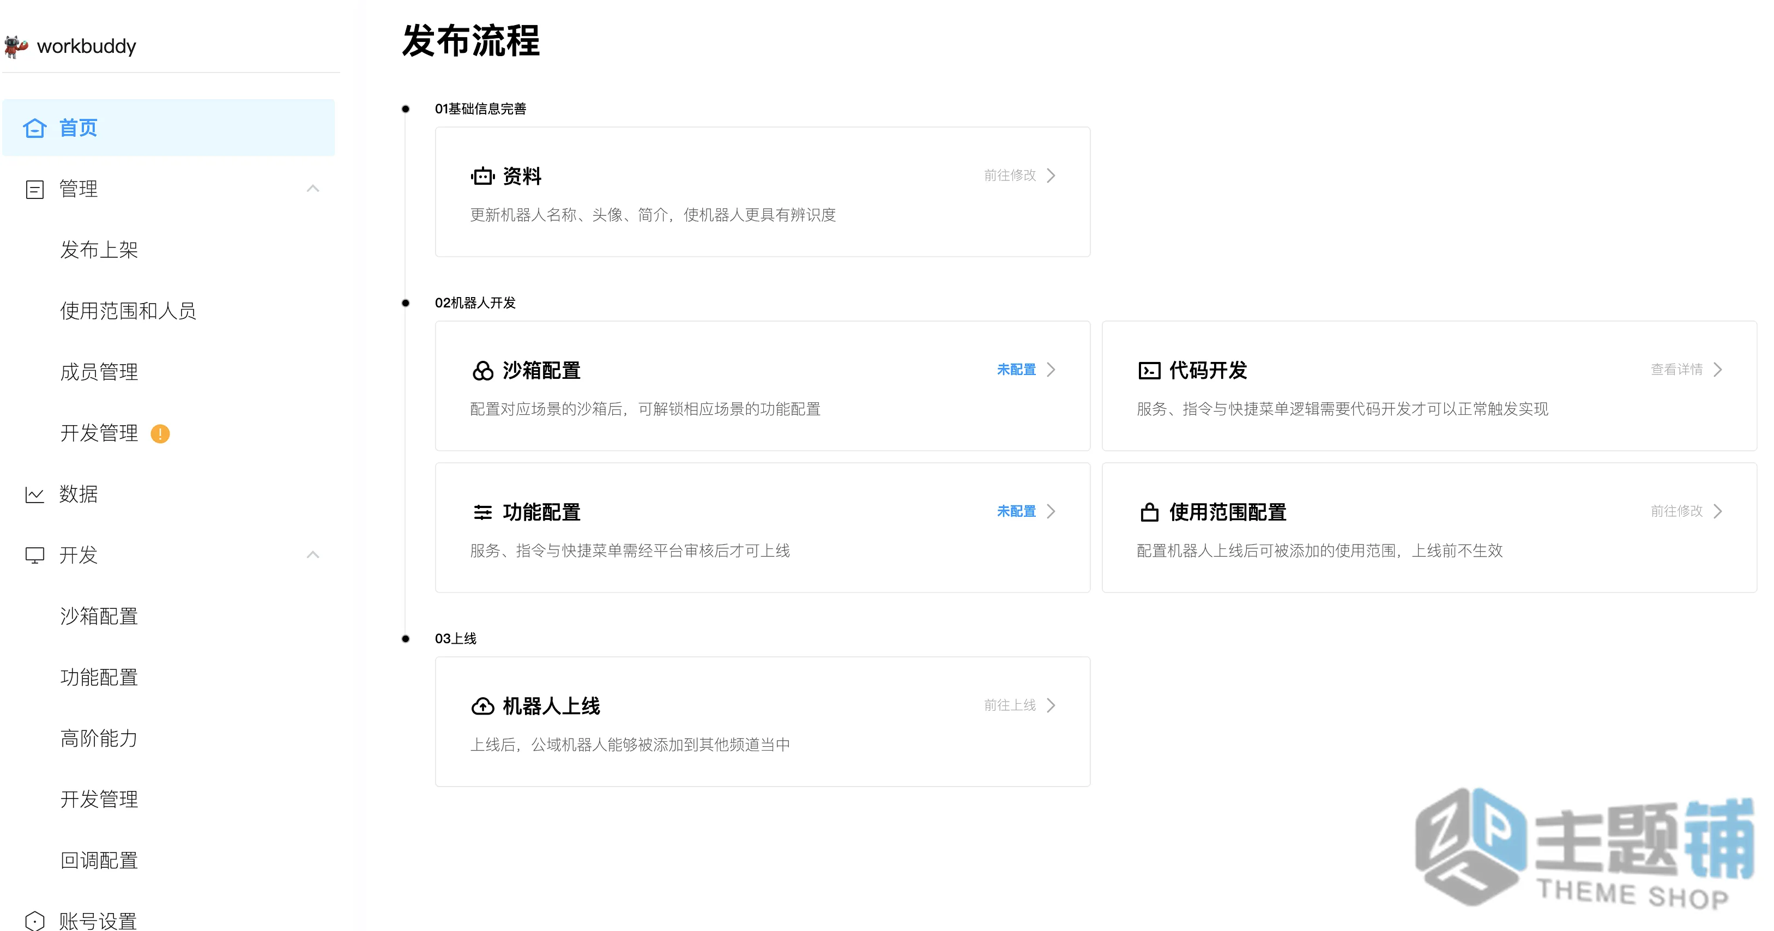This screenshot has height=931, width=1774.
Task: Click the 发布流程 page heading
Action: tap(471, 41)
